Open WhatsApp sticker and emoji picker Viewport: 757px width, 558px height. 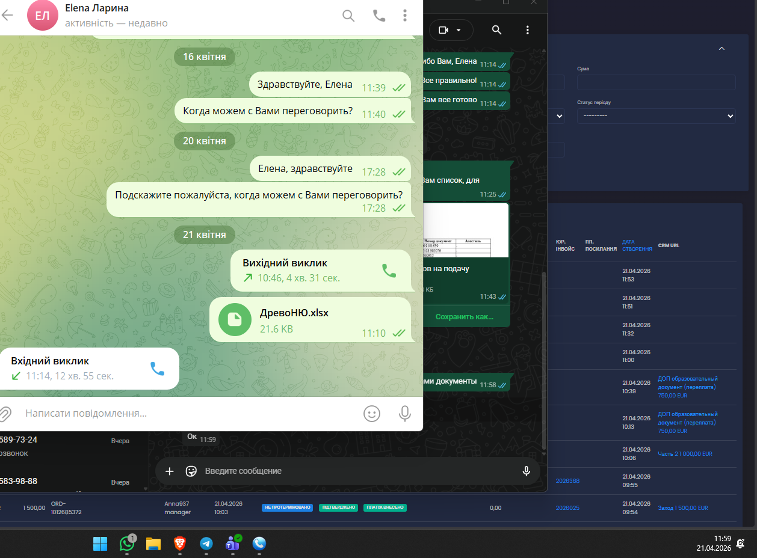(191, 471)
